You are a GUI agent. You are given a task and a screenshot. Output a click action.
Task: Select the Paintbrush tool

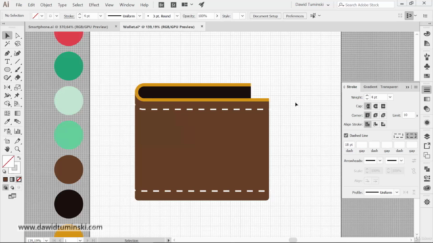click(18, 70)
